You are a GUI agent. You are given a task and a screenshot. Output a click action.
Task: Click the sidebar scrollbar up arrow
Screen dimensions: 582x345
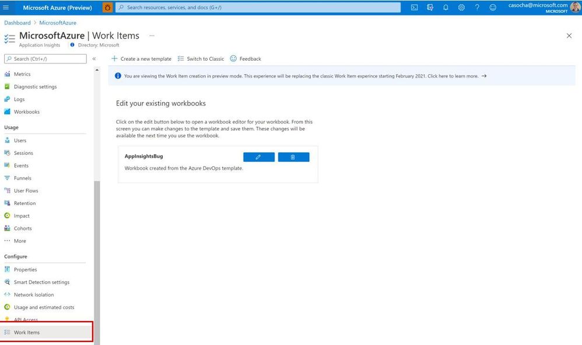97,70
